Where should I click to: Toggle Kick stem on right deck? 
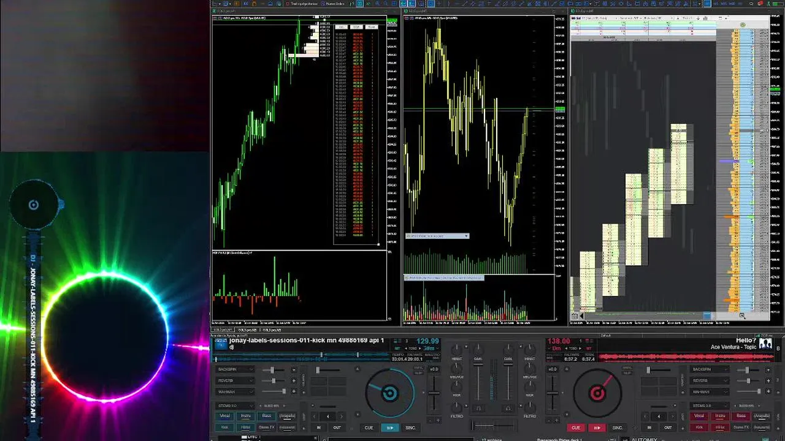[x=699, y=428]
